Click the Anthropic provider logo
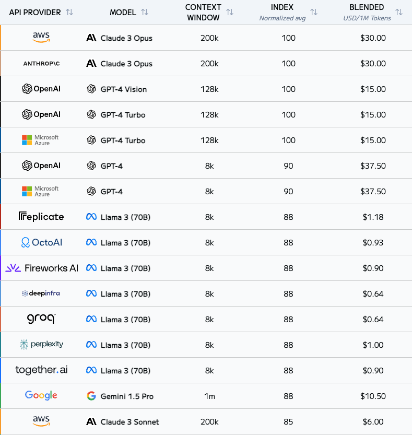 pos(41,64)
